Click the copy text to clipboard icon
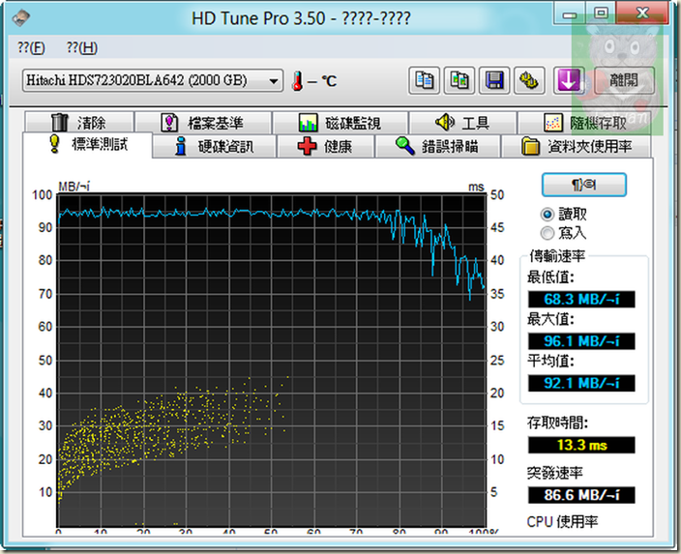681x554 pixels. coord(424,81)
